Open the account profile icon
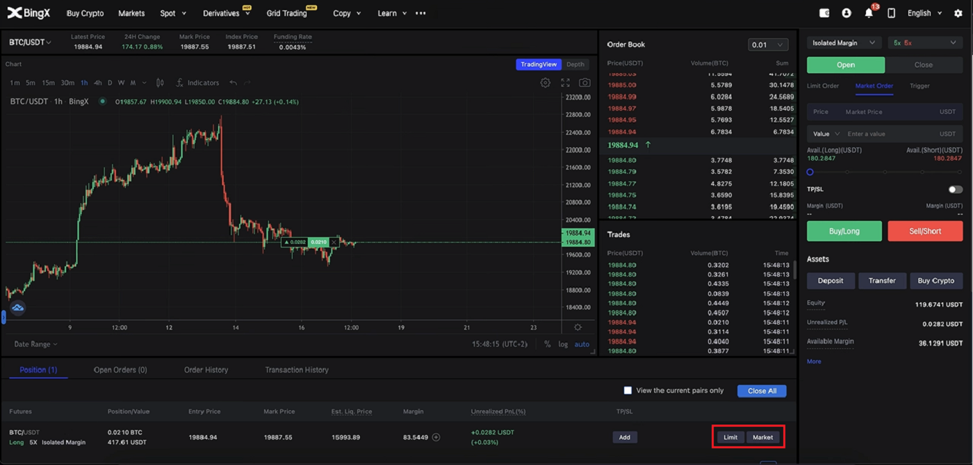 846,13
